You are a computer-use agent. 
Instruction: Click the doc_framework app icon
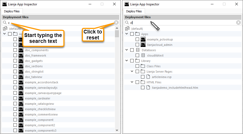click(21, 55)
